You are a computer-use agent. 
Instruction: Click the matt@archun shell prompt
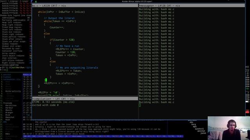click(18, 67)
